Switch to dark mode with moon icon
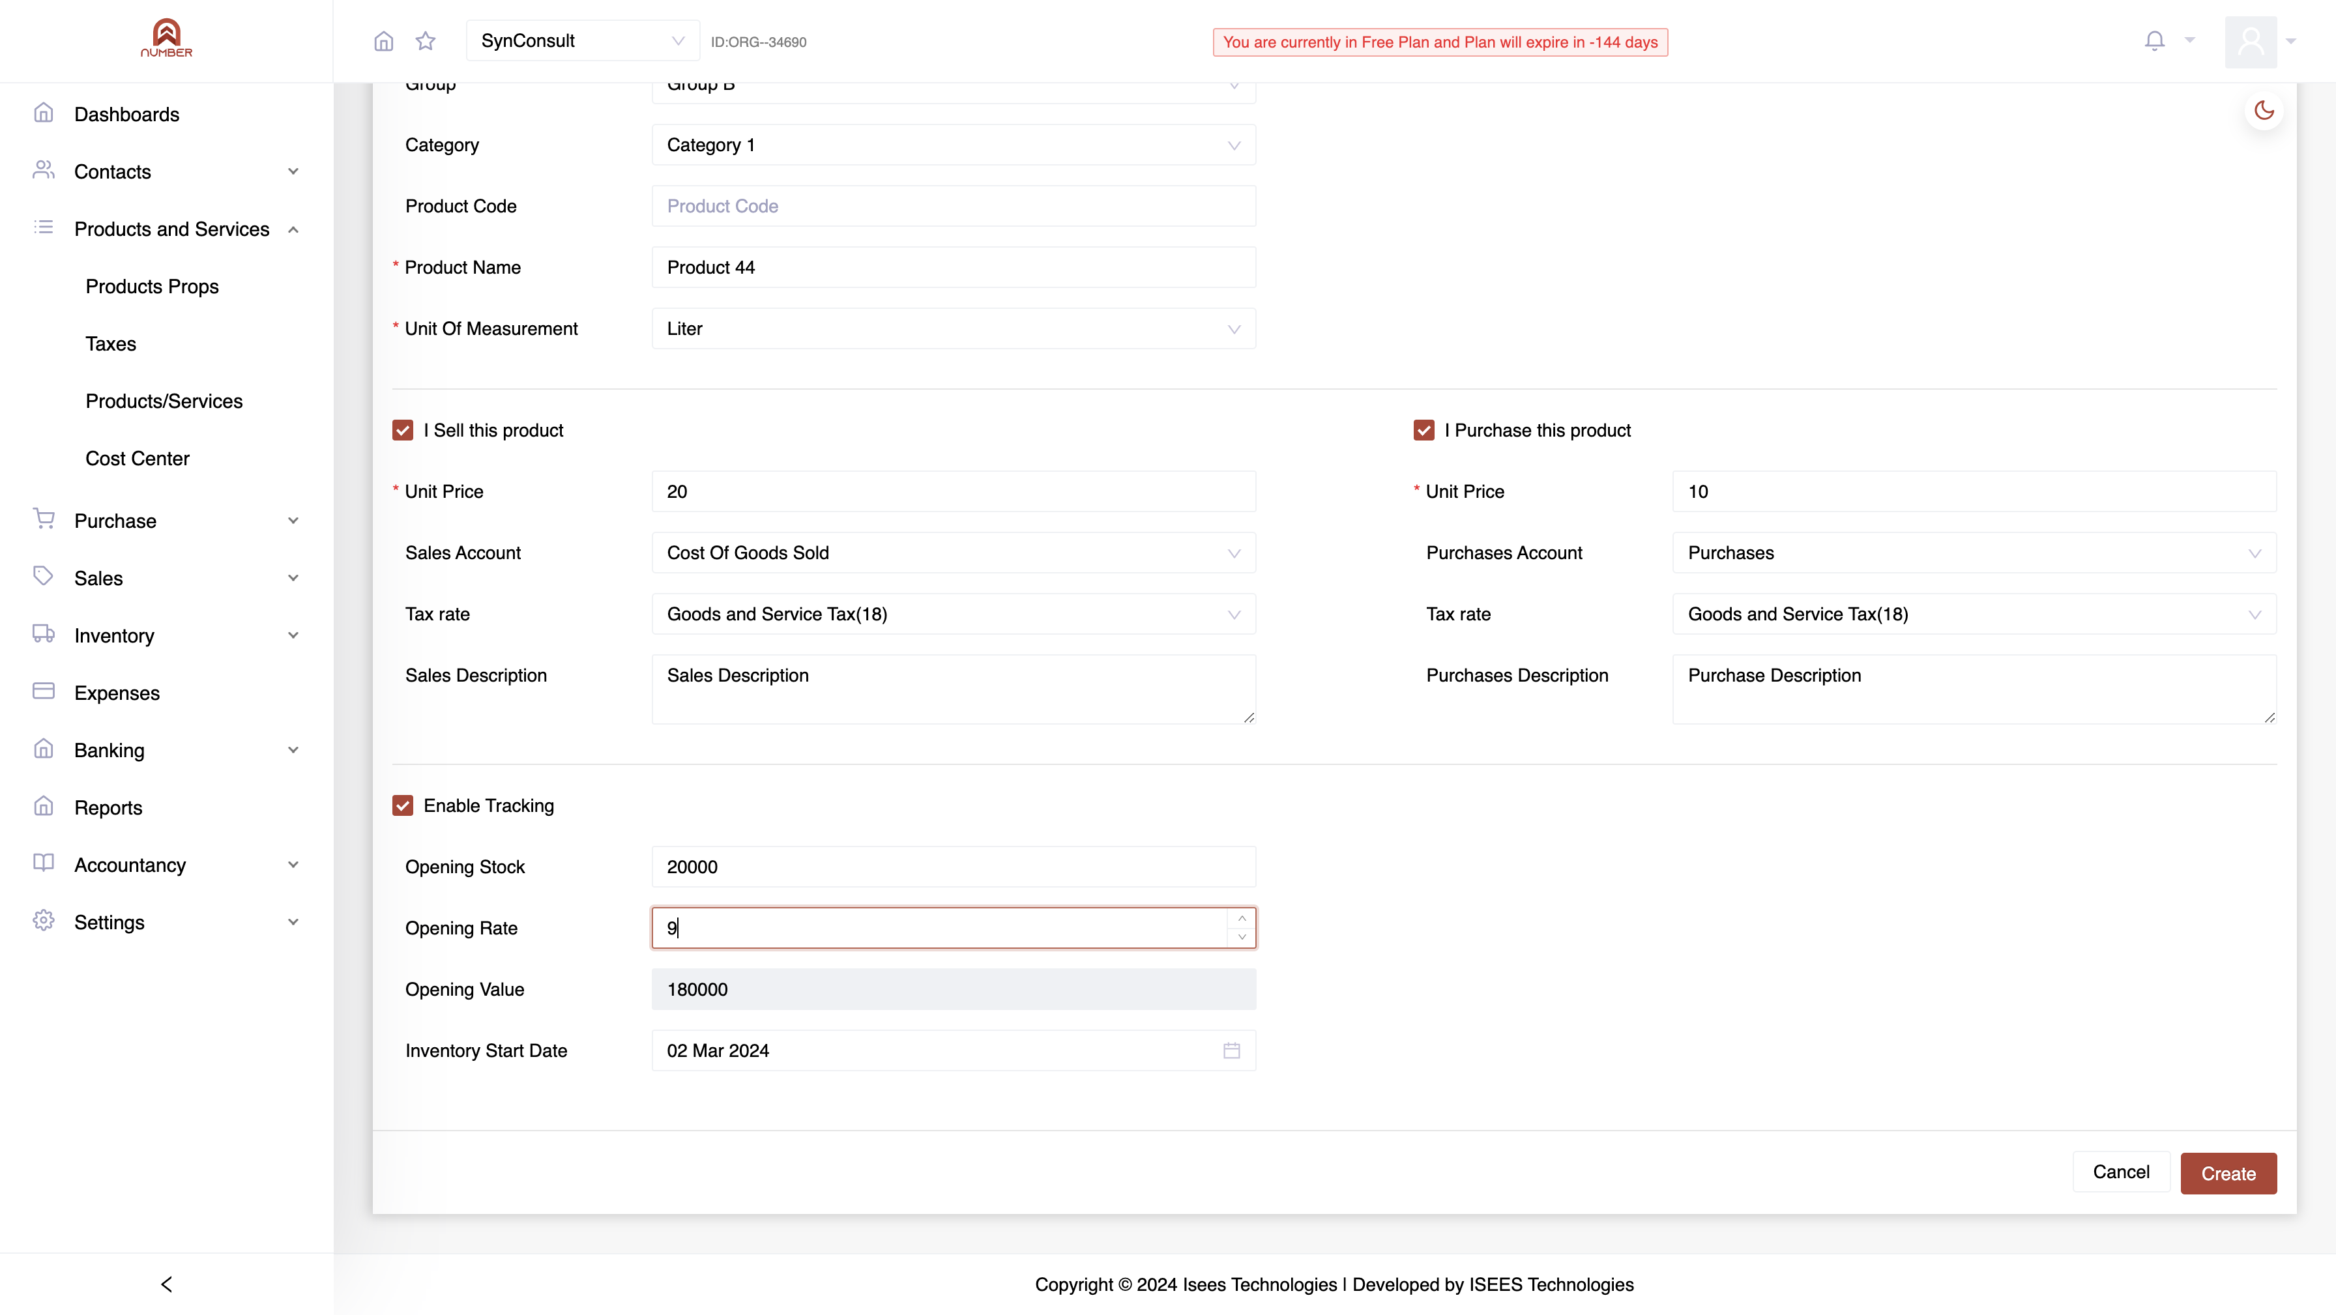This screenshot has height=1315, width=2336. 2264,111
